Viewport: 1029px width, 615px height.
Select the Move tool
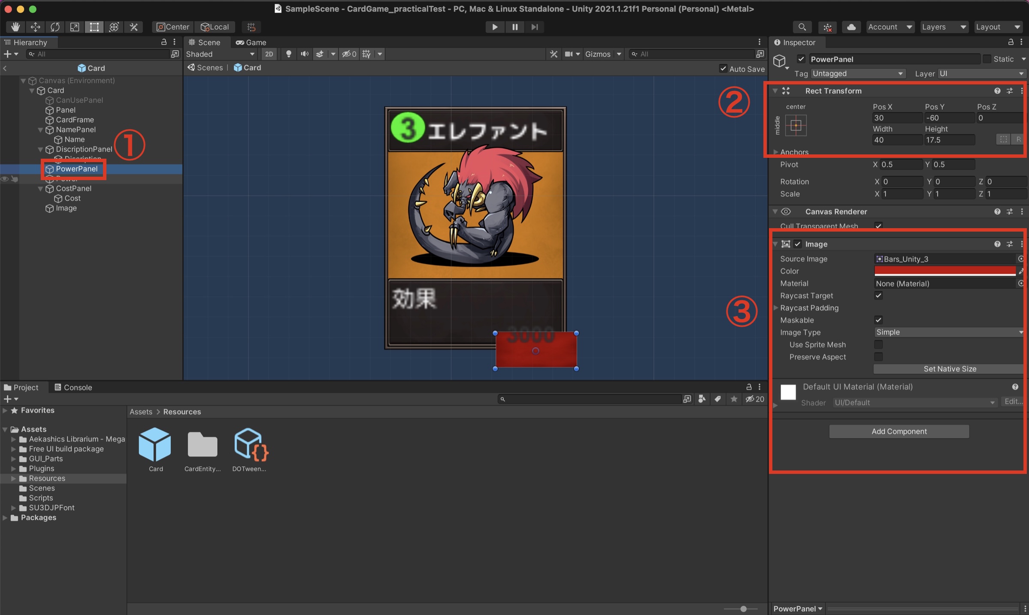pyautogui.click(x=35, y=27)
